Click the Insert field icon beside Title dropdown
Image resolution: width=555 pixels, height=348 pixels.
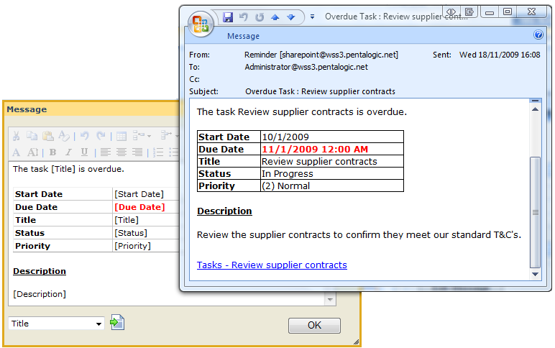coord(117,323)
